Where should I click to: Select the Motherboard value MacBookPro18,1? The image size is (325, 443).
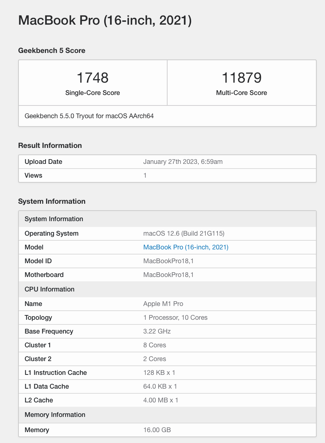coord(168,275)
